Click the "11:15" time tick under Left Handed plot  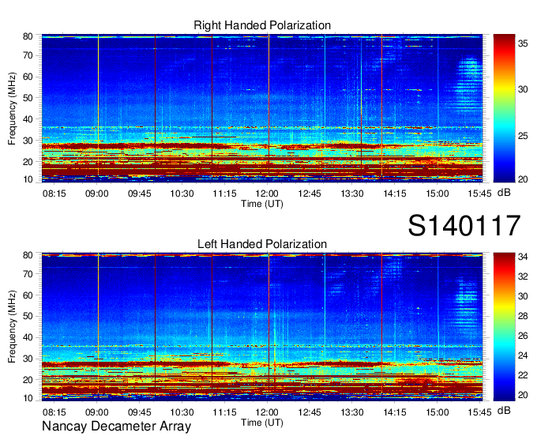pos(224,412)
